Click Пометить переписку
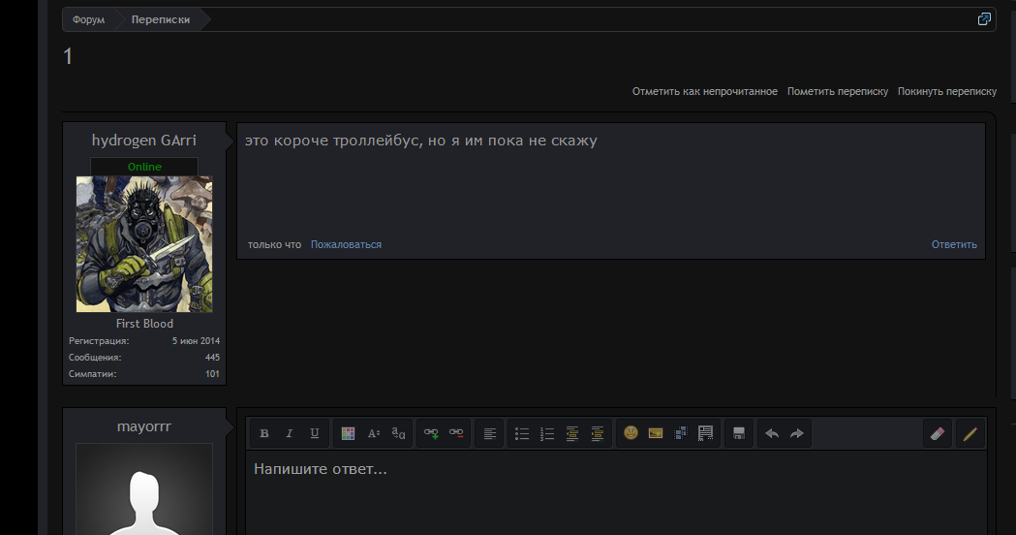This screenshot has height=535, width=1016. point(838,91)
